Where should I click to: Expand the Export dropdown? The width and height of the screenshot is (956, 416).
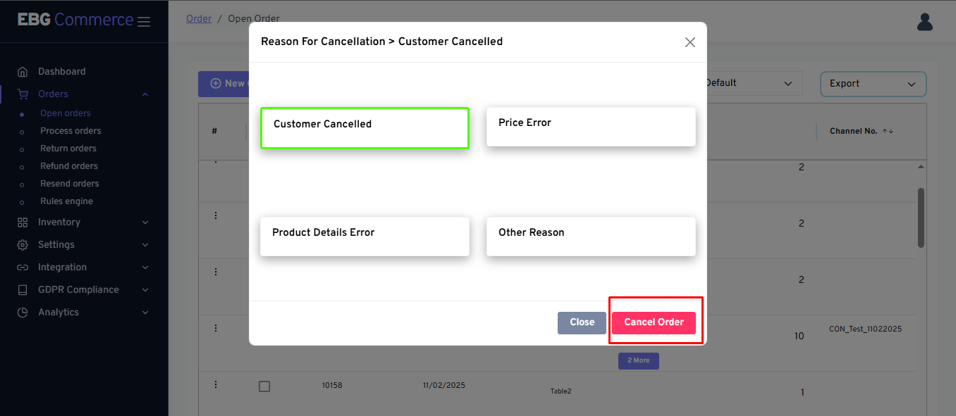click(873, 84)
